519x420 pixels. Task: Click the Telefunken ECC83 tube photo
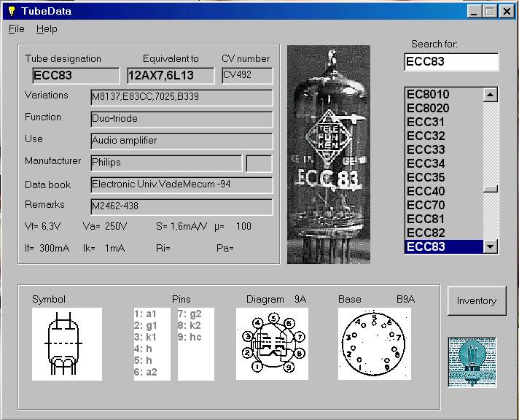coord(329,155)
